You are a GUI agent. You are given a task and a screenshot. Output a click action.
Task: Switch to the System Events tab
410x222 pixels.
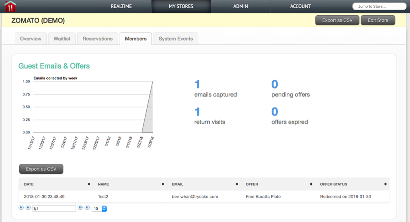click(176, 39)
